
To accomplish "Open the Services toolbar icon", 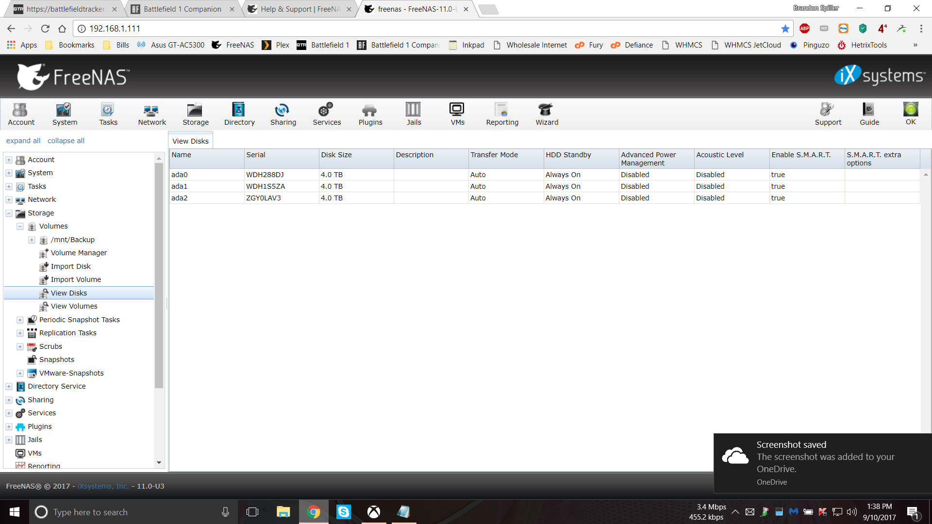I will click(327, 115).
